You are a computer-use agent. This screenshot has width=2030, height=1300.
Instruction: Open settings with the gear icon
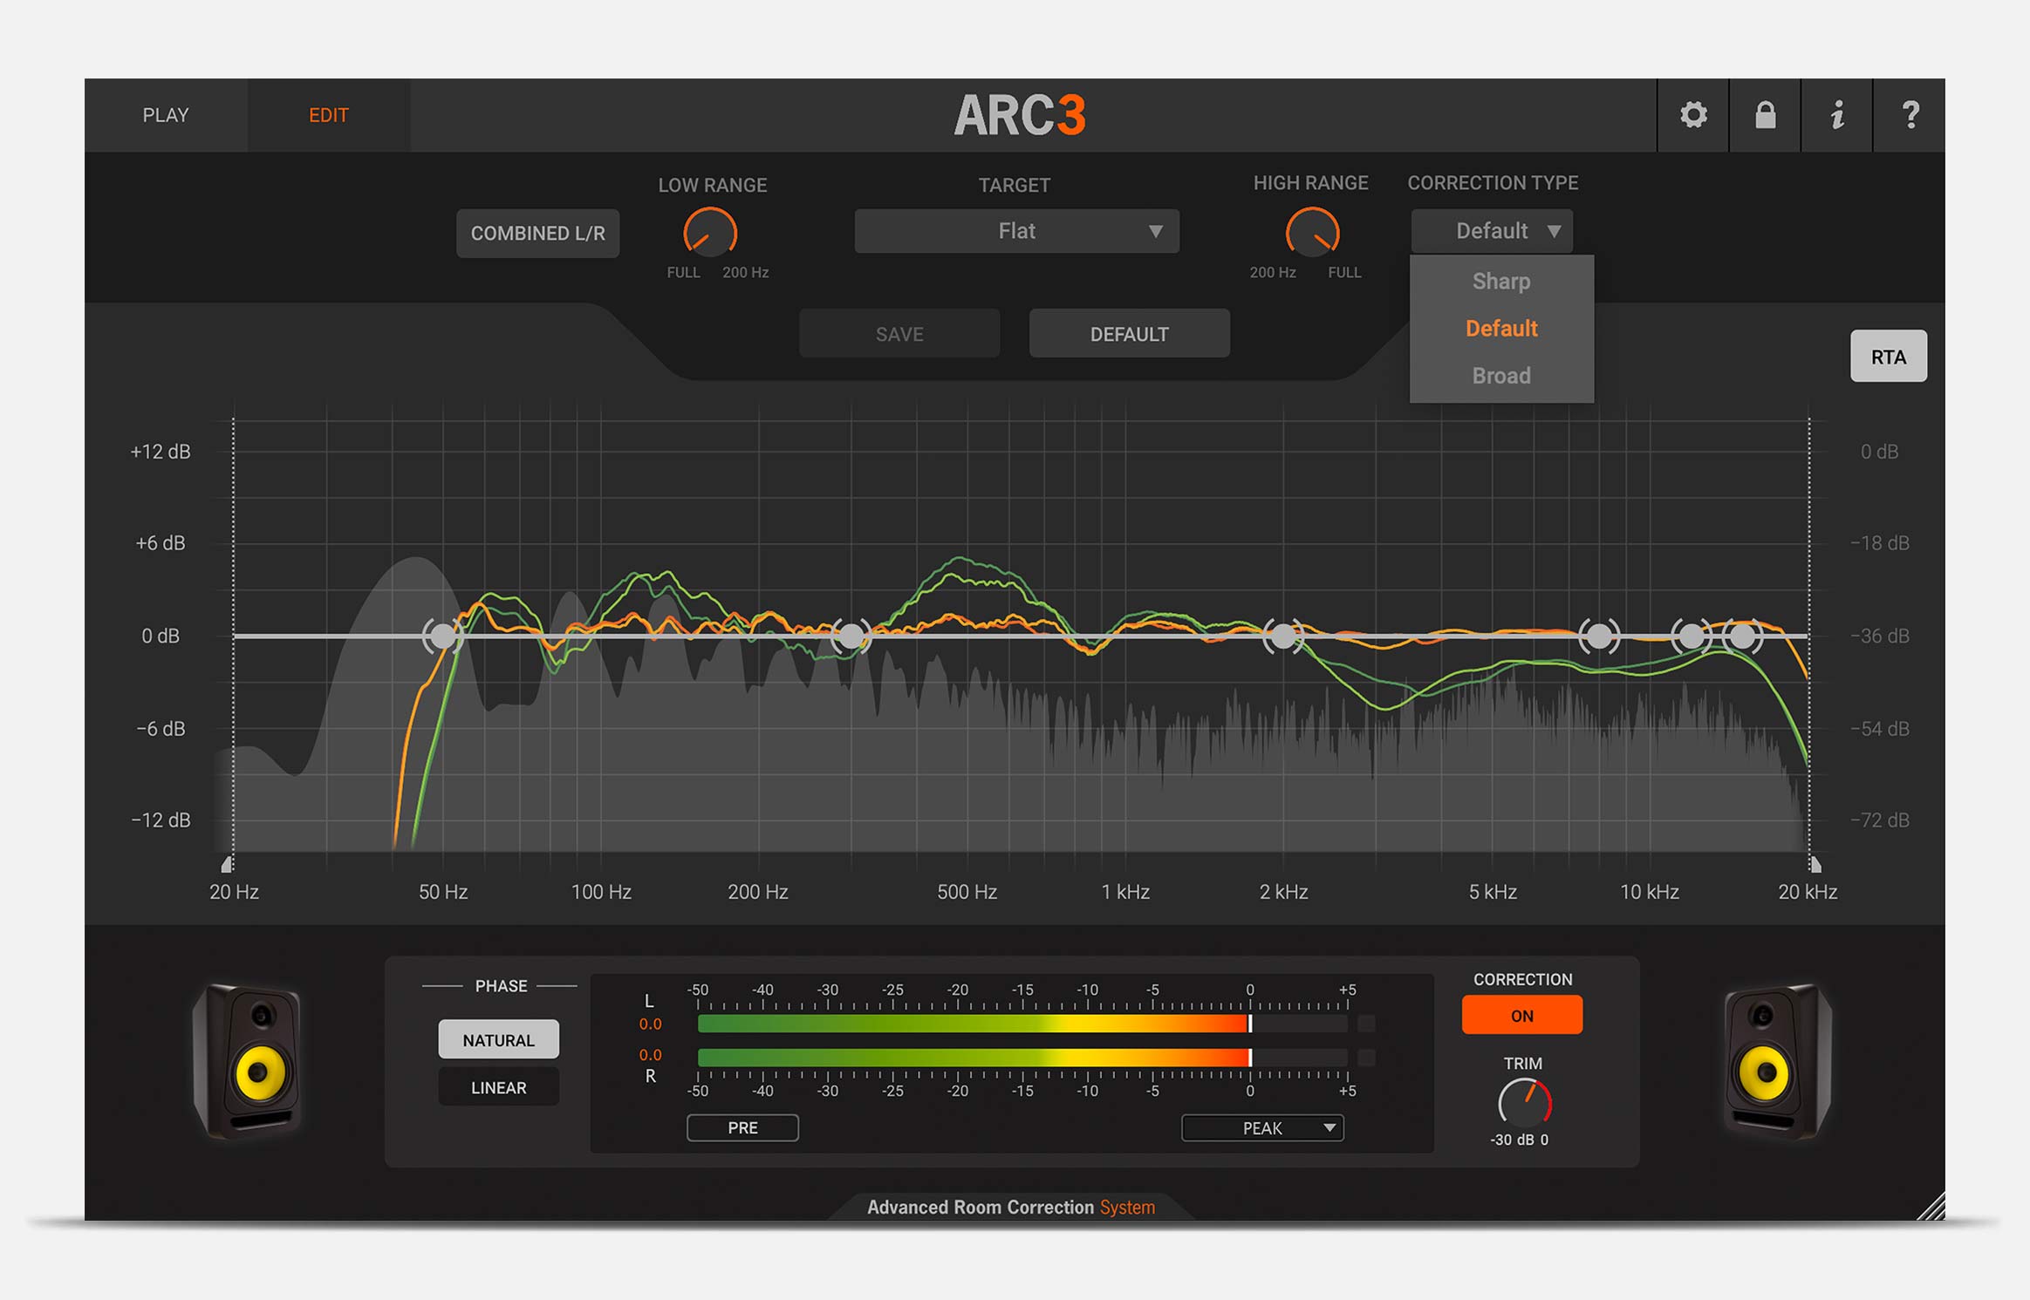(1693, 115)
